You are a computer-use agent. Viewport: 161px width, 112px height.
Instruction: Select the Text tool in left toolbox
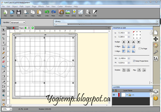click(3, 43)
